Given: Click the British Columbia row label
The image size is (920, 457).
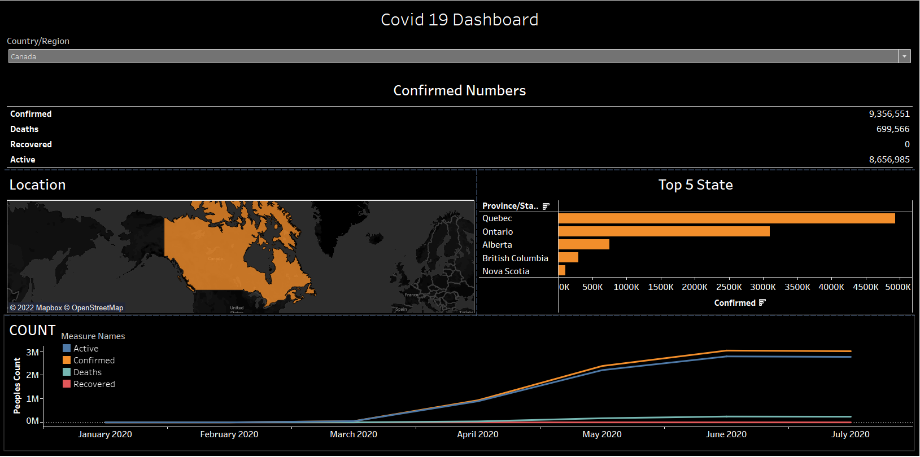Looking at the screenshot, I should pos(515,258).
